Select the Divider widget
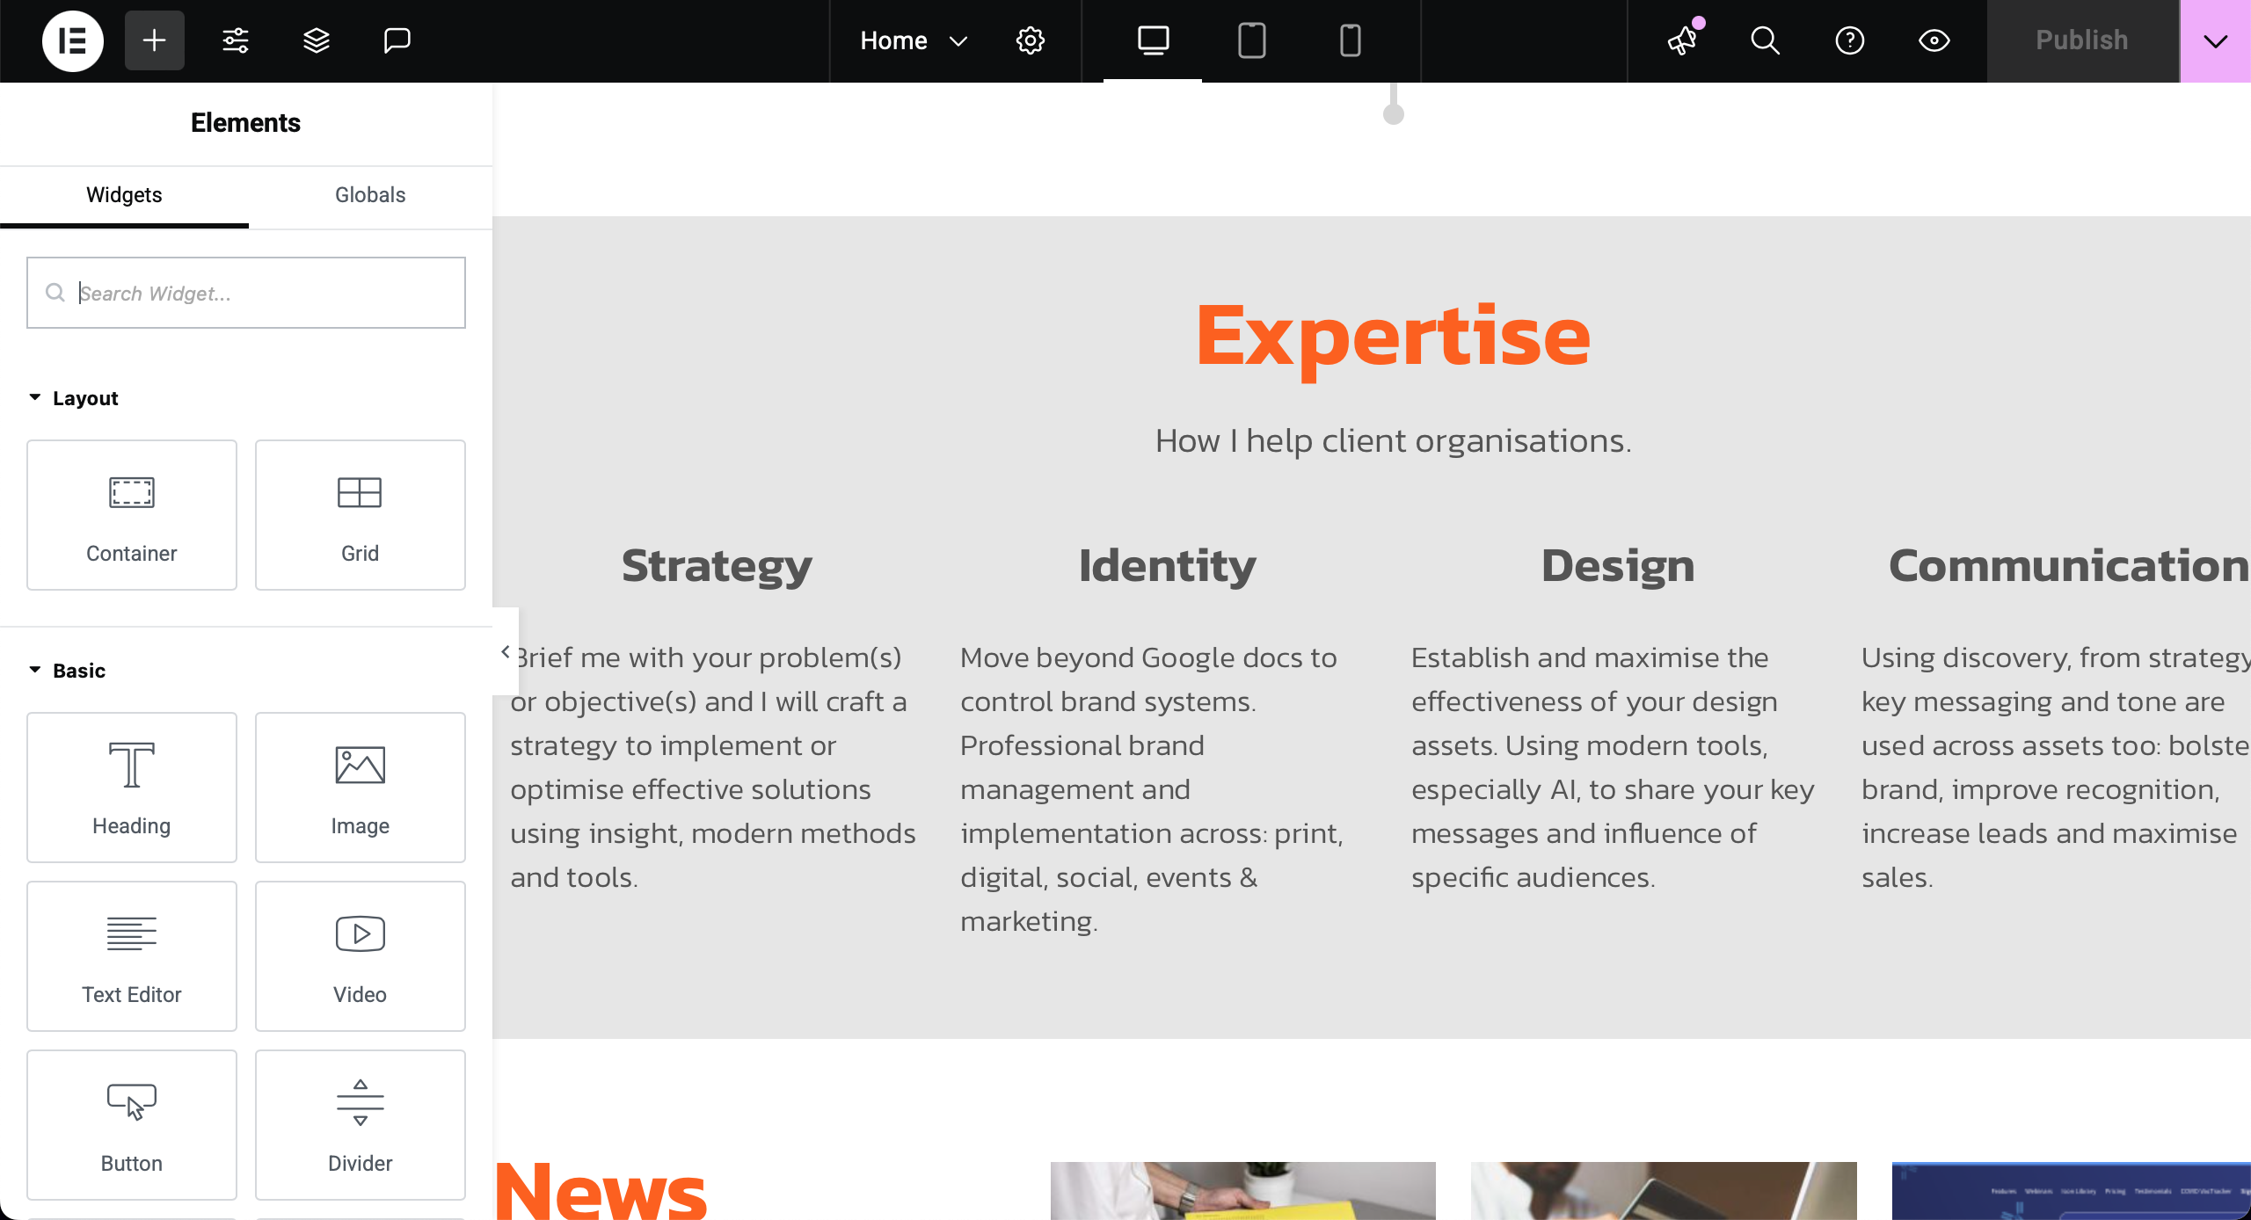This screenshot has height=1220, width=2251. [x=361, y=1125]
